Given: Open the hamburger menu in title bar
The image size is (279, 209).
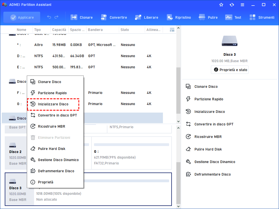Looking at the screenshot, I should click(242, 5).
